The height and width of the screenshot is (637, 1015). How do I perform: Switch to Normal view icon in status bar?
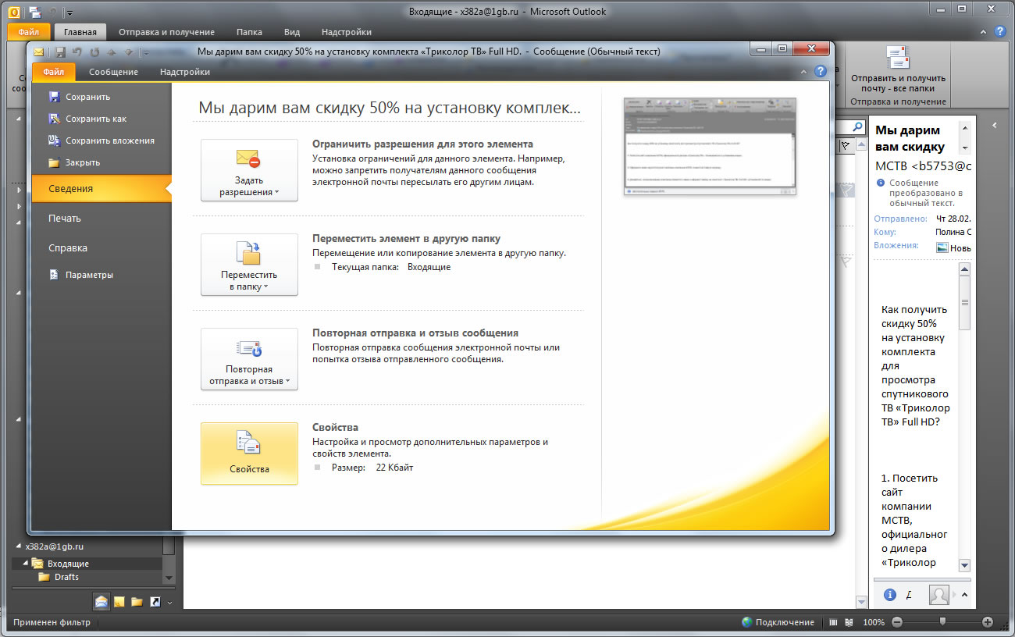pos(833,622)
